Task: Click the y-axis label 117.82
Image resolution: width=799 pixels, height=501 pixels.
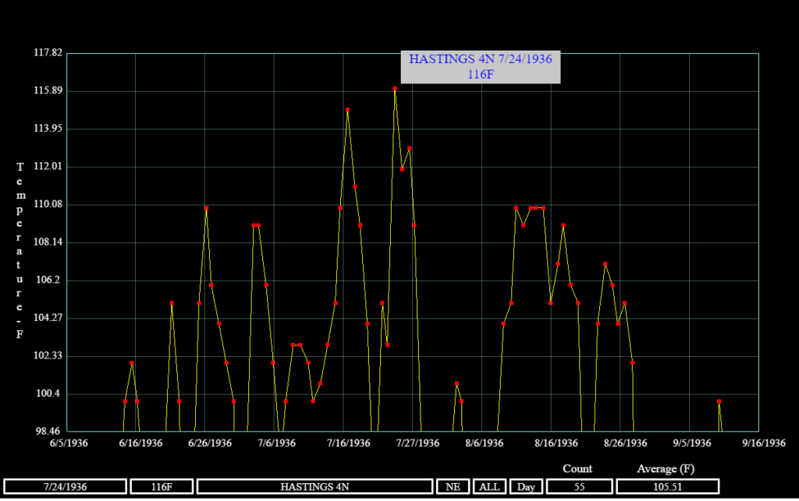Action: coord(48,53)
